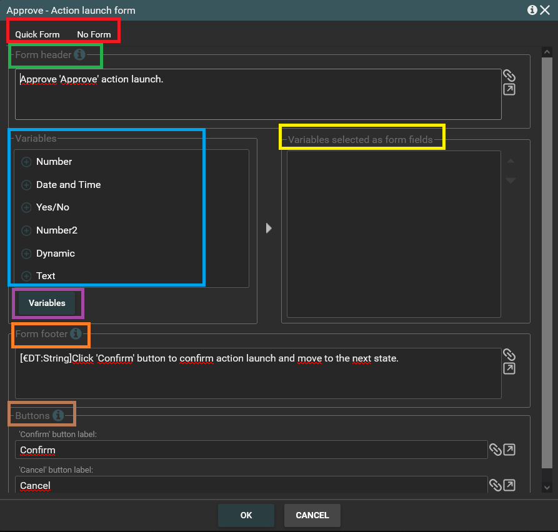Click the link icon next to Form header text
This screenshot has width=558, height=532.
(x=509, y=76)
